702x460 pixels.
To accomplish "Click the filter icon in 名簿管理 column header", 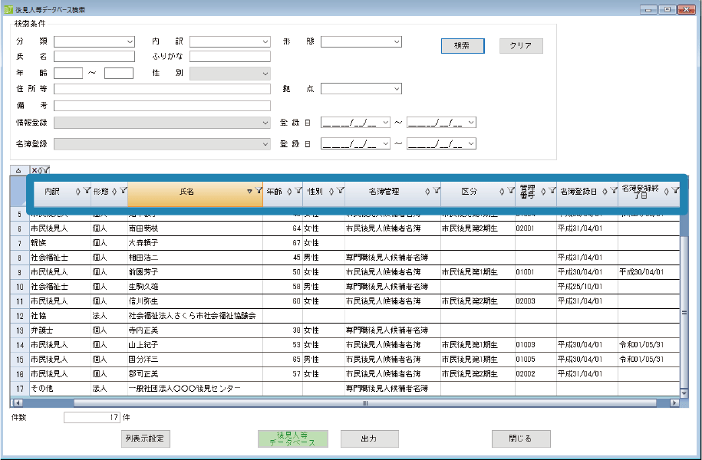I will coord(437,192).
